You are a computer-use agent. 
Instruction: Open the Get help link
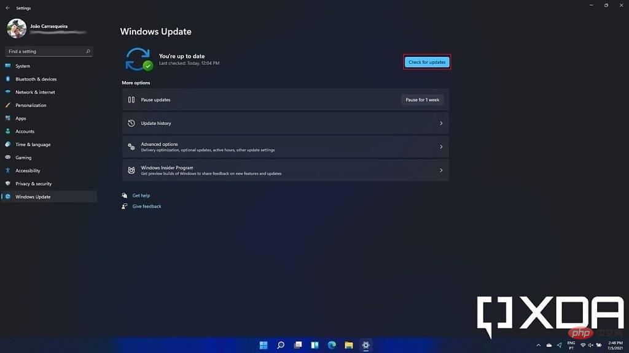[x=141, y=195]
